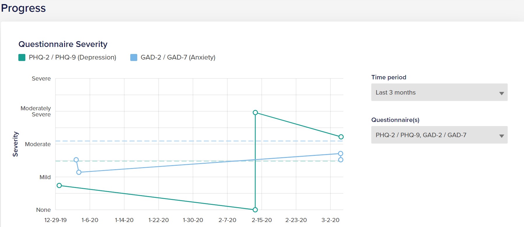Select the first green depression point near 12-29-19

tap(59, 186)
